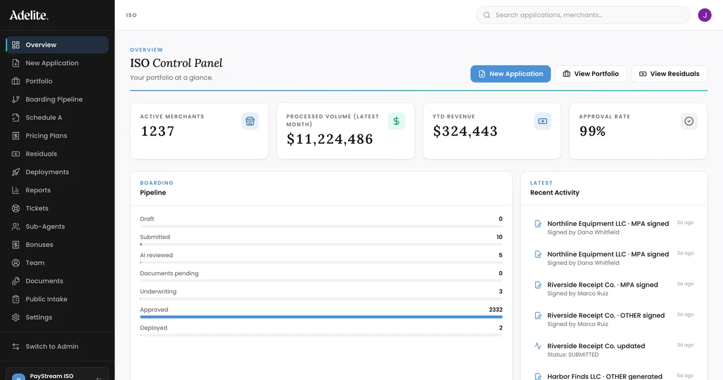Click signed-document icon for Riverside Receipt Co. OTHER signed
The height and width of the screenshot is (380, 723).
click(538, 316)
